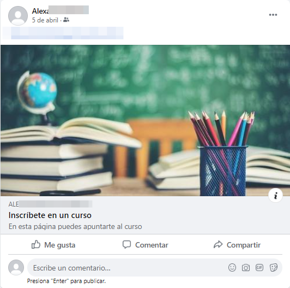Open the 5 de abril timestamp

point(45,20)
